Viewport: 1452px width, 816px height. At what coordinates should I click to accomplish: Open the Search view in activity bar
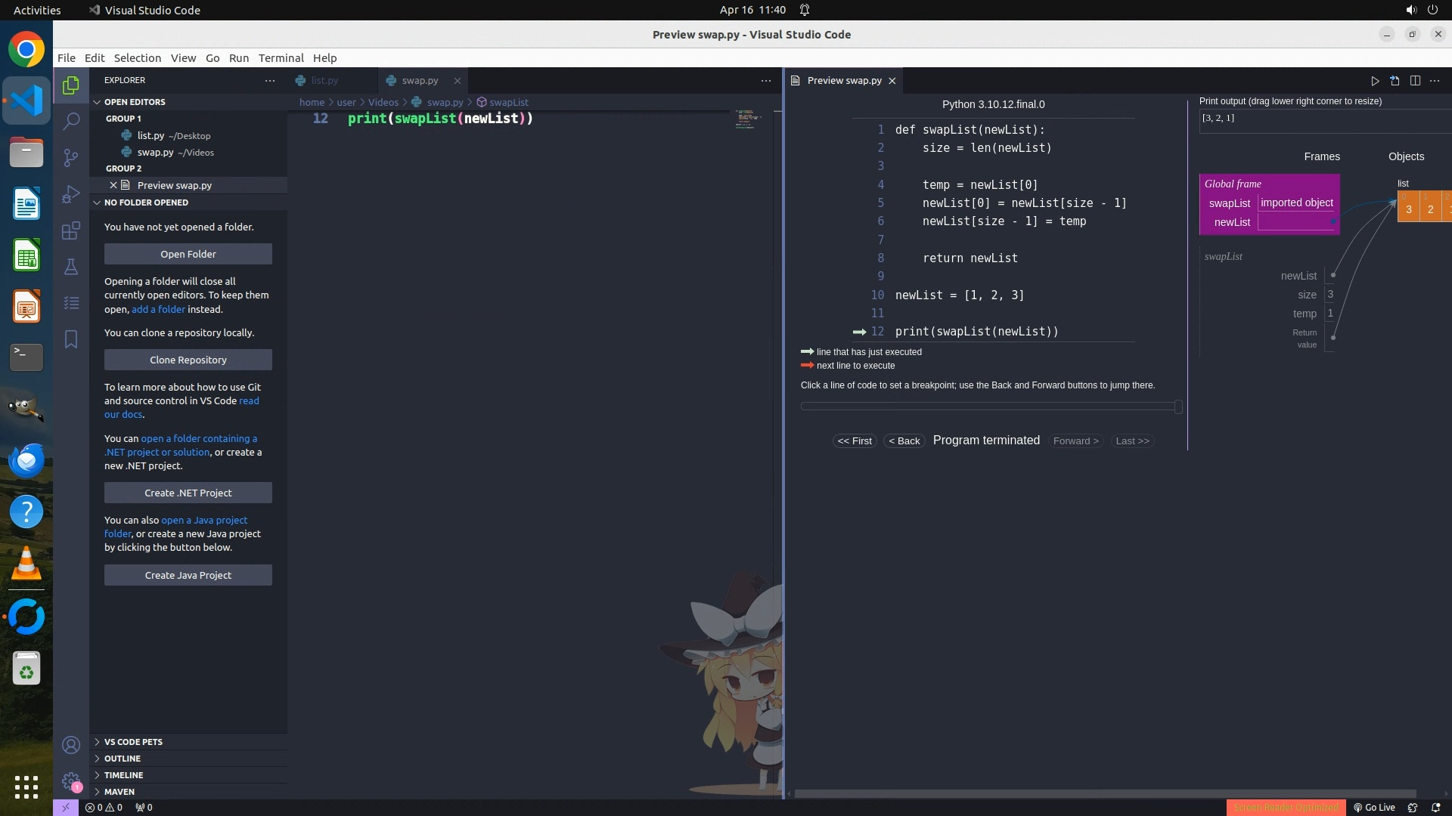(71, 121)
